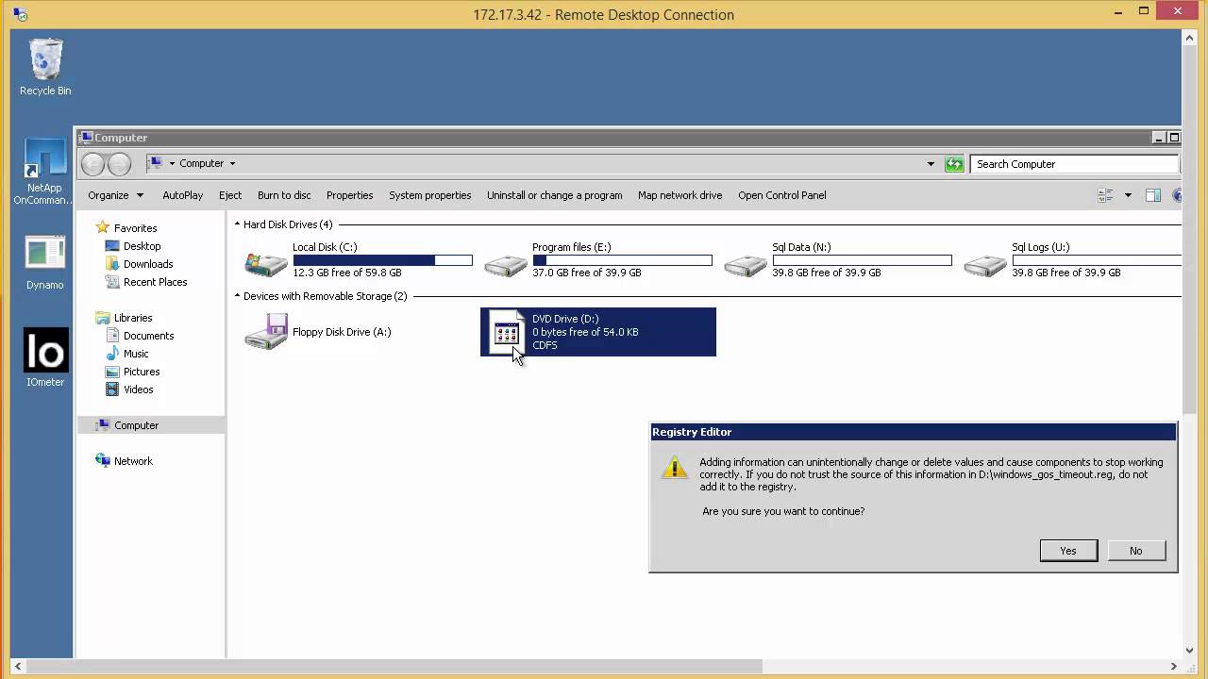Image resolution: width=1208 pixels, height=679 pixels.
Task: Collapse Devices with Removable Storage group
Action: (x=238, y=296)
